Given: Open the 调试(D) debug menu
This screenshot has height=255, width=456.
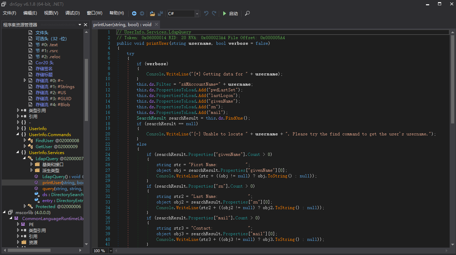Looking at the screenshot, I should point(72,13).
